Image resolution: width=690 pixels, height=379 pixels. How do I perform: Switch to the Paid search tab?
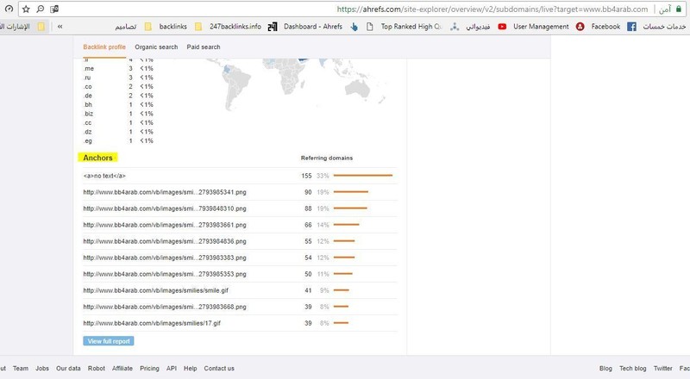203,47
